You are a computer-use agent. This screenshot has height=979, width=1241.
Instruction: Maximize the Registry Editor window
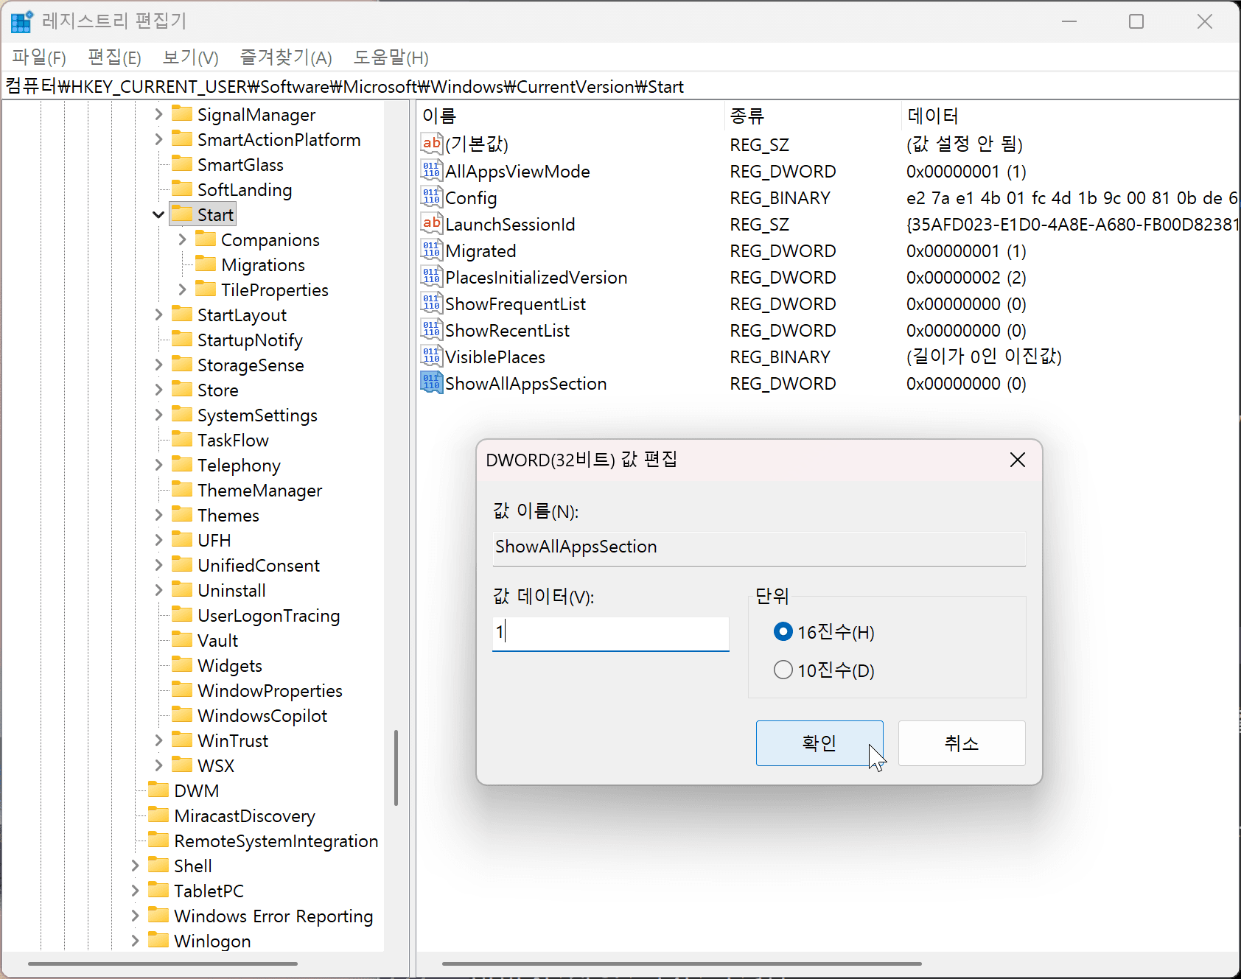[1136, 21]
